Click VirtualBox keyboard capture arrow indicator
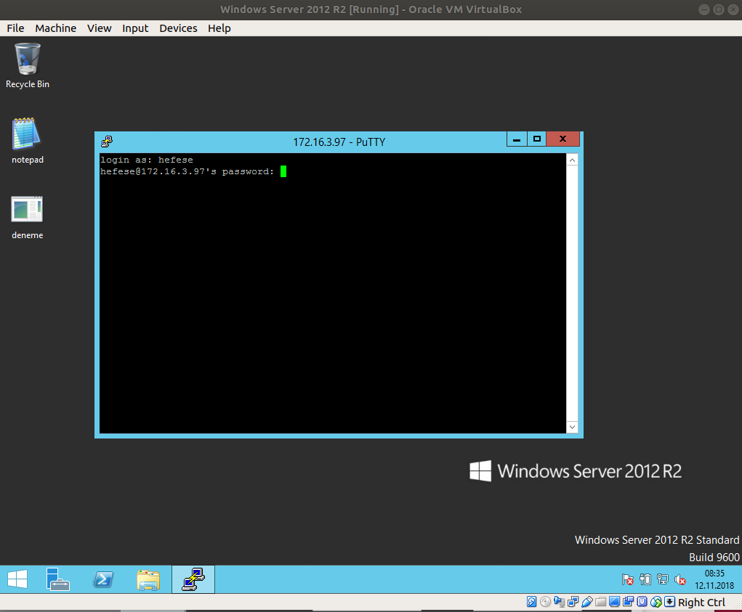 (669, 602)
